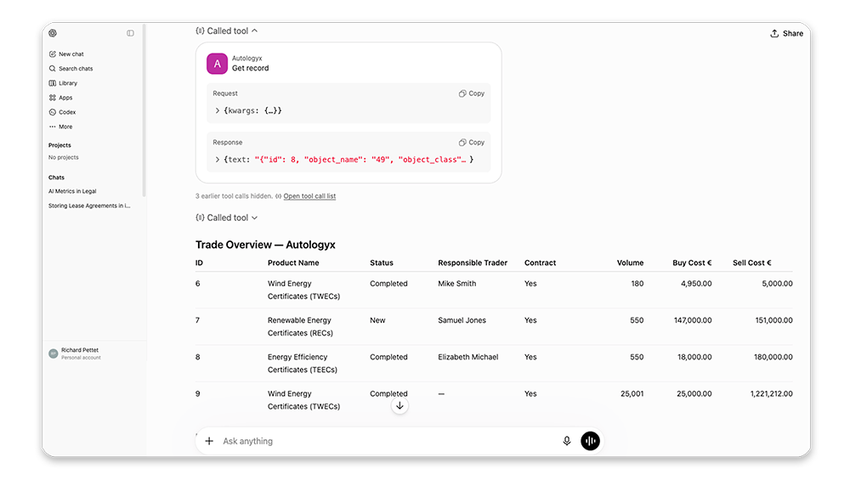Open Search chats

tap(71, 69)
